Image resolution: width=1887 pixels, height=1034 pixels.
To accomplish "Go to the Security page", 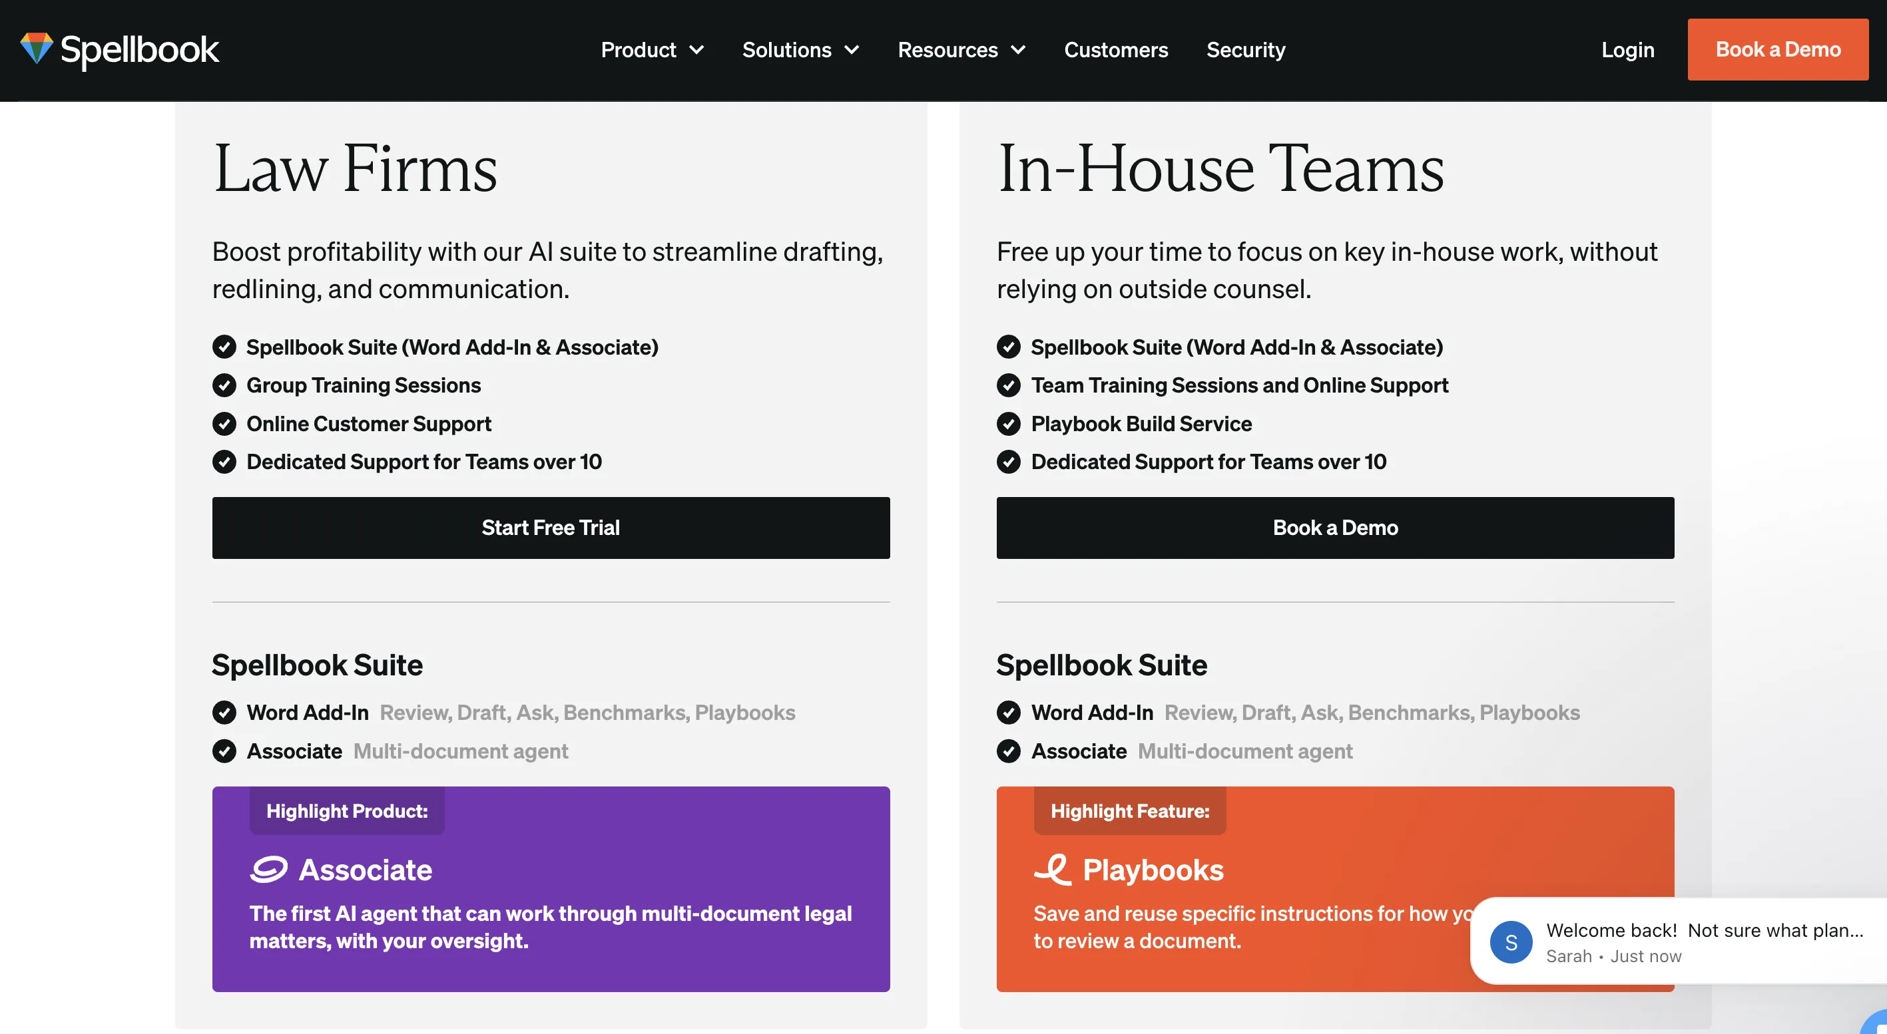I will [1245, 50].
